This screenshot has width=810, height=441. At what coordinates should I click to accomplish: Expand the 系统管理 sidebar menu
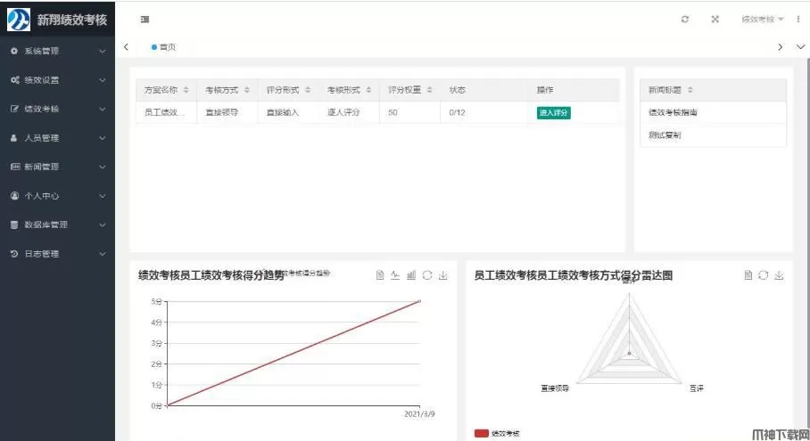click(57, 52)
